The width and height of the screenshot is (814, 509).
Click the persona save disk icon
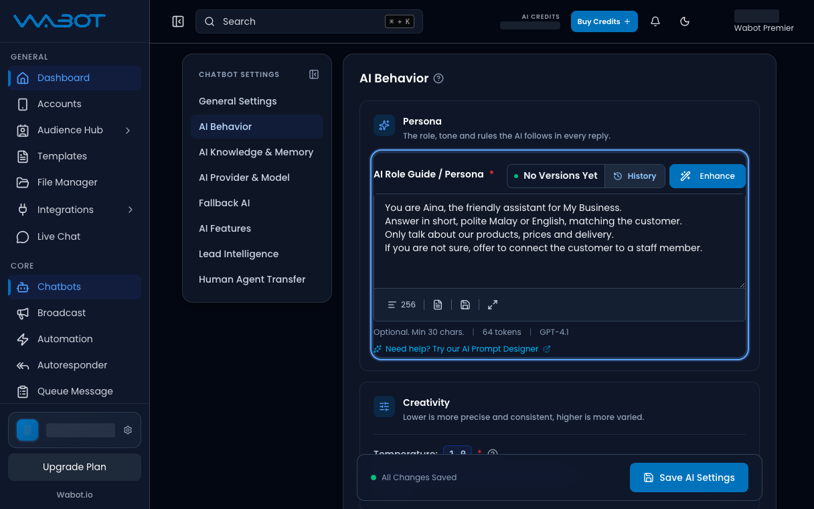465,305
